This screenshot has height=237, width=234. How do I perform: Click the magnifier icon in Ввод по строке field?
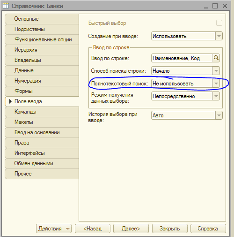[216, 58]
